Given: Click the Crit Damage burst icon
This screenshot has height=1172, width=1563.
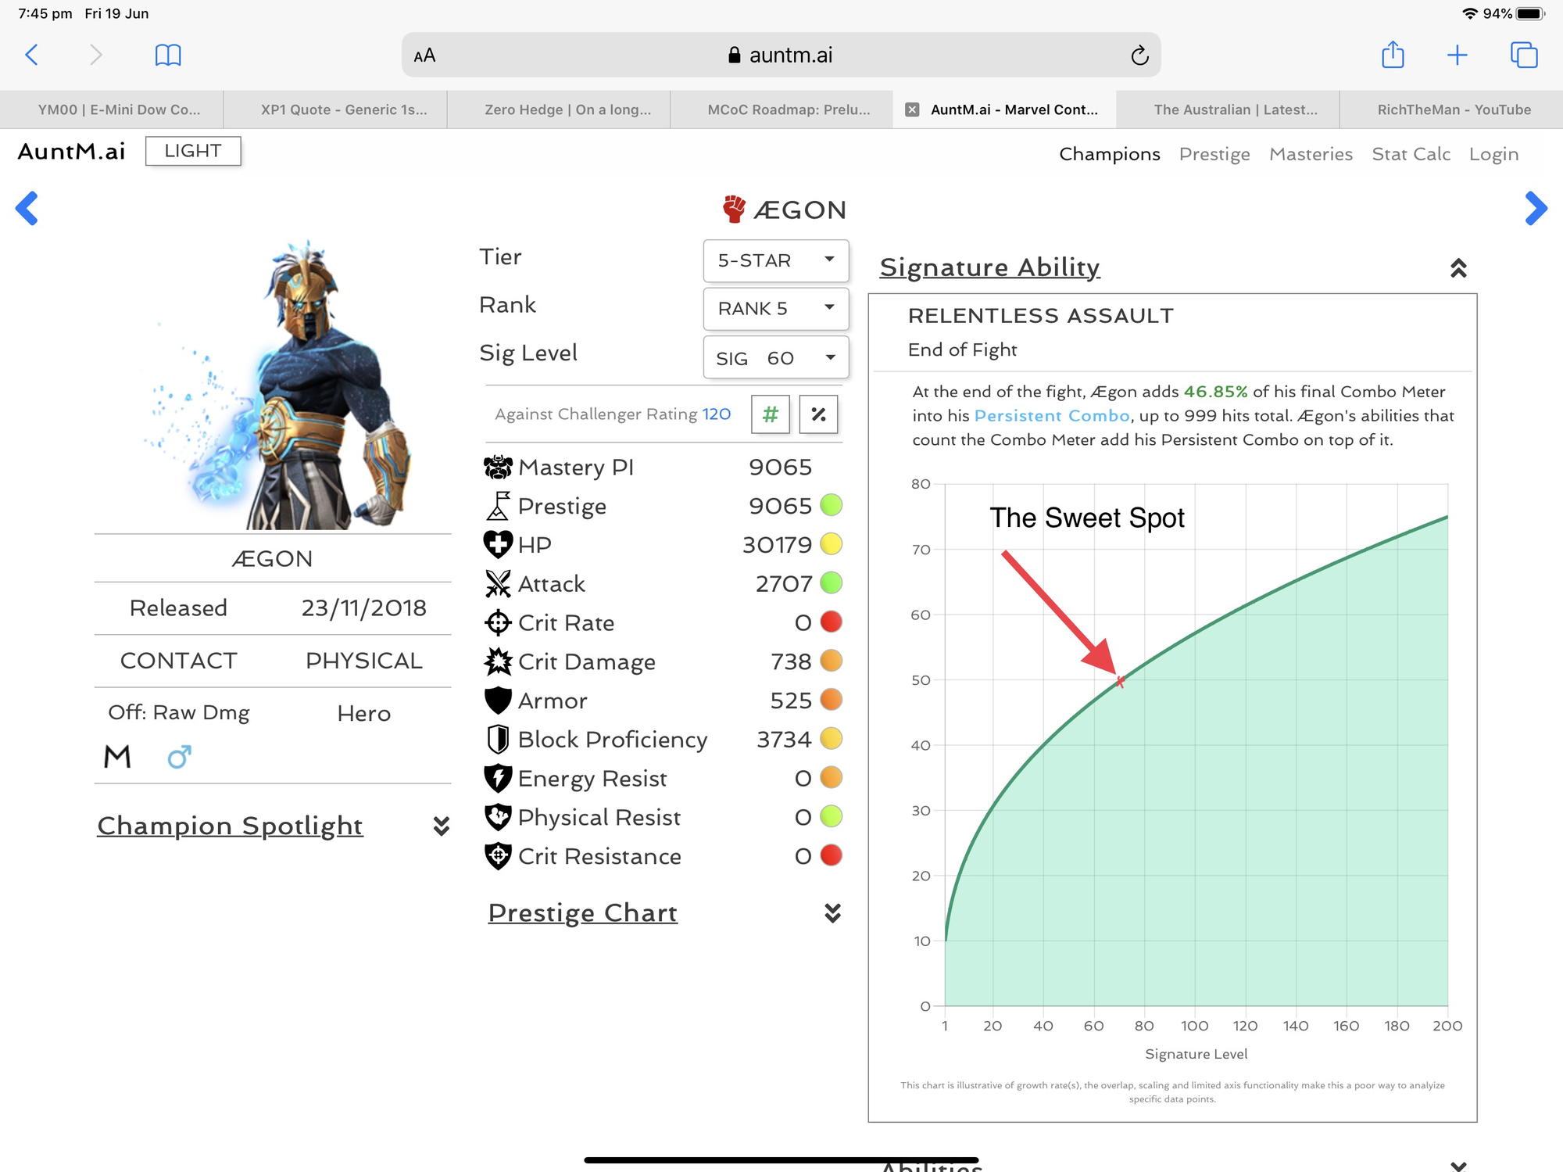Looking at the screenshot, I should coord(498,661).
